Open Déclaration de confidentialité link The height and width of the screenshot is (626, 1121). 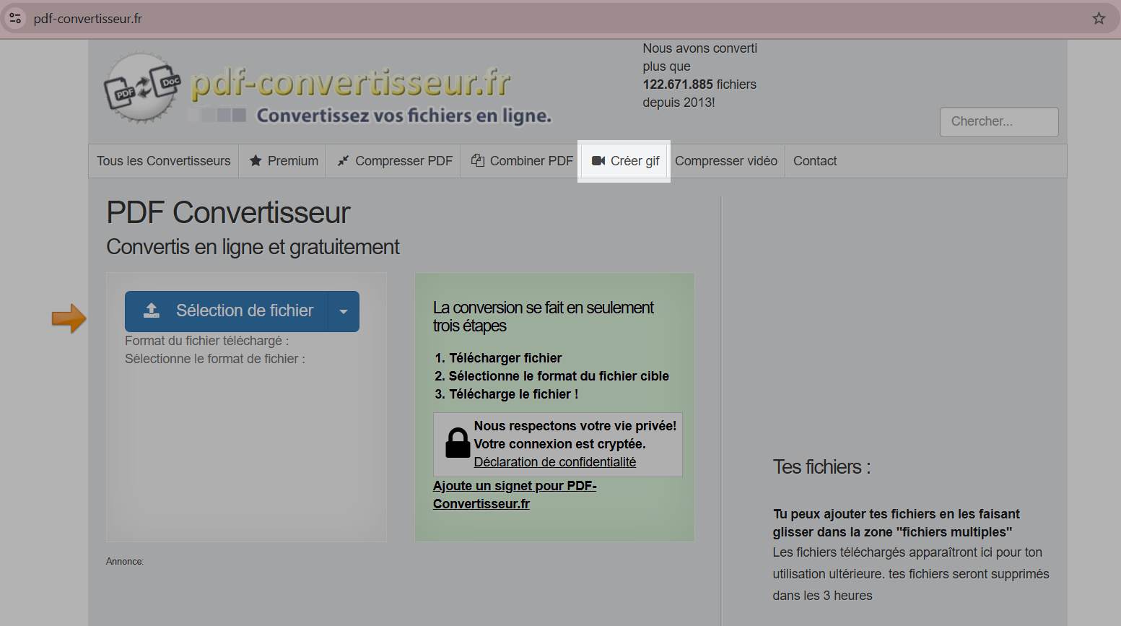[x=555, y=462]
